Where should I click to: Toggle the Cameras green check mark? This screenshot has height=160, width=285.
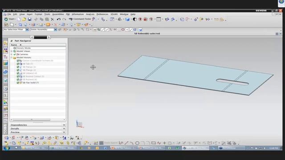(x=15, y=54)
